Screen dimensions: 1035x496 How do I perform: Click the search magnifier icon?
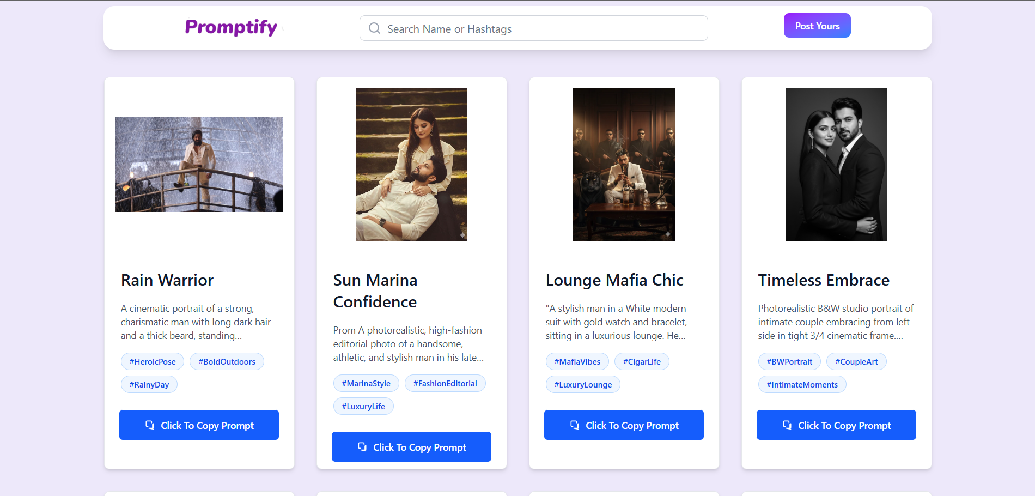point(374,28)
